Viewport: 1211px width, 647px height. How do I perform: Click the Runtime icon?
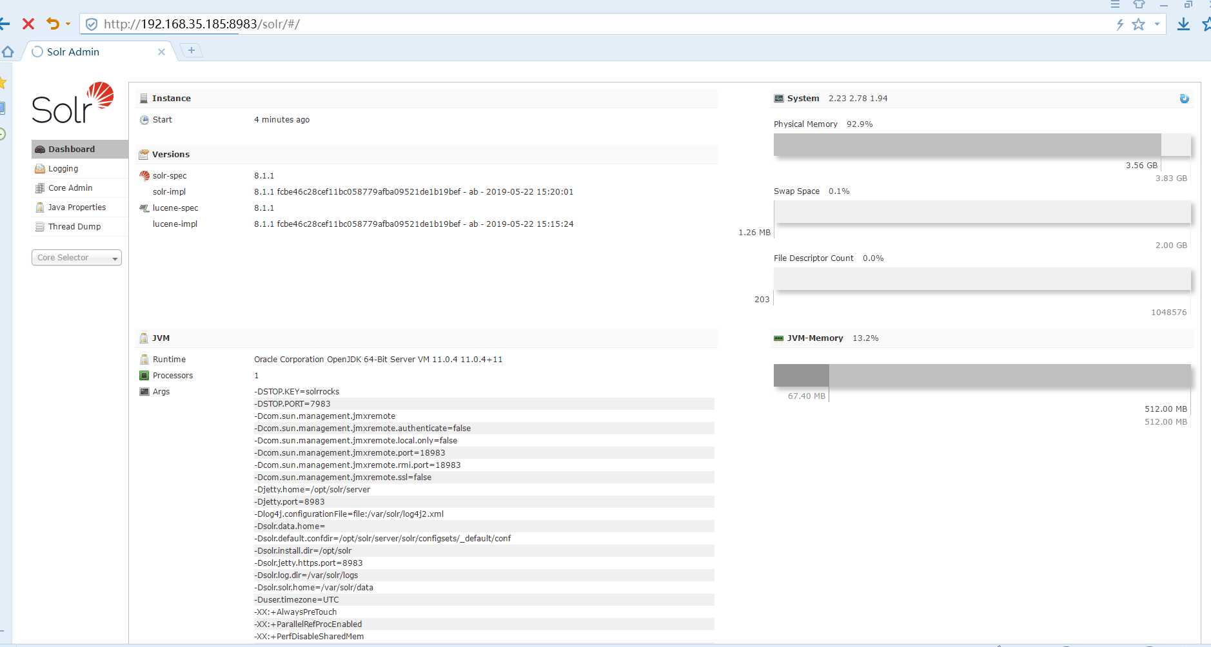[x=144, y=360]
